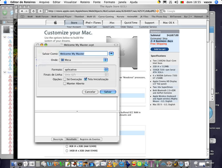Switch to Registro de Eventos tab

[x=90, y=139]
